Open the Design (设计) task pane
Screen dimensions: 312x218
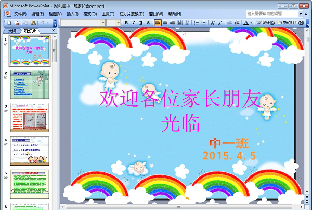265,23
